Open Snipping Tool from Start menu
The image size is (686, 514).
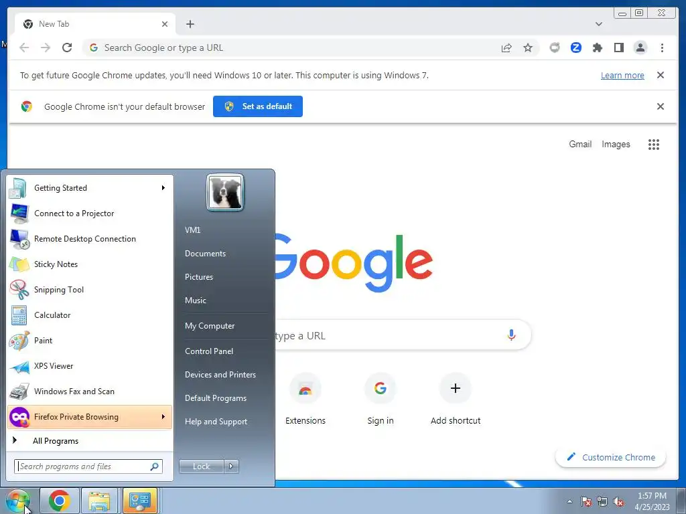90,289
